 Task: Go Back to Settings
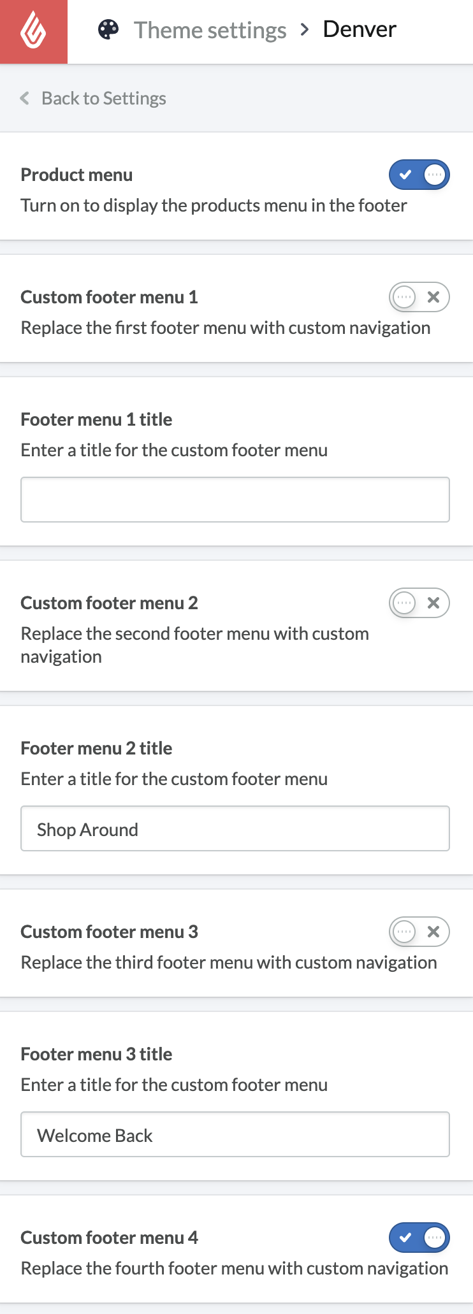[103, 98]
